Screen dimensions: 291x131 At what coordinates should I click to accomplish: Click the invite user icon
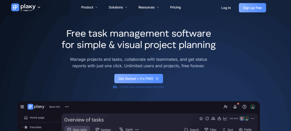pyautogui.click(x=225, y=107)
